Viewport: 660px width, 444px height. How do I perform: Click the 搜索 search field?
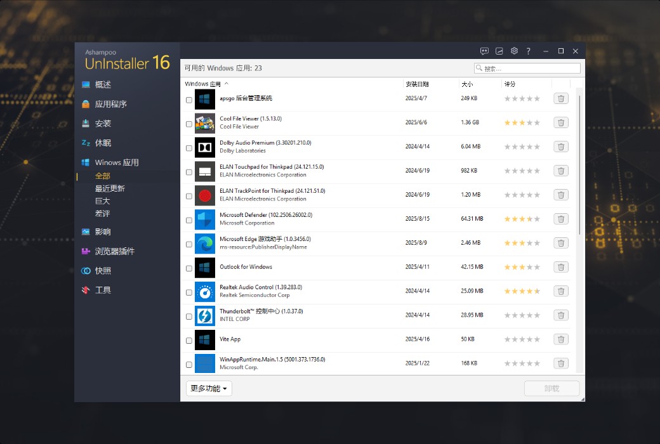(x=527, y=68)
